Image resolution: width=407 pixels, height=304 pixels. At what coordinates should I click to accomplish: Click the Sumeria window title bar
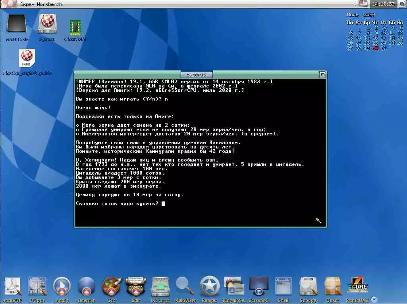coord(197,75)
